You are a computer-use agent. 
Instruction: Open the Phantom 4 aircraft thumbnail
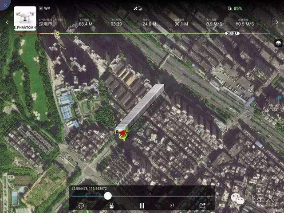(x=25, y=18)
